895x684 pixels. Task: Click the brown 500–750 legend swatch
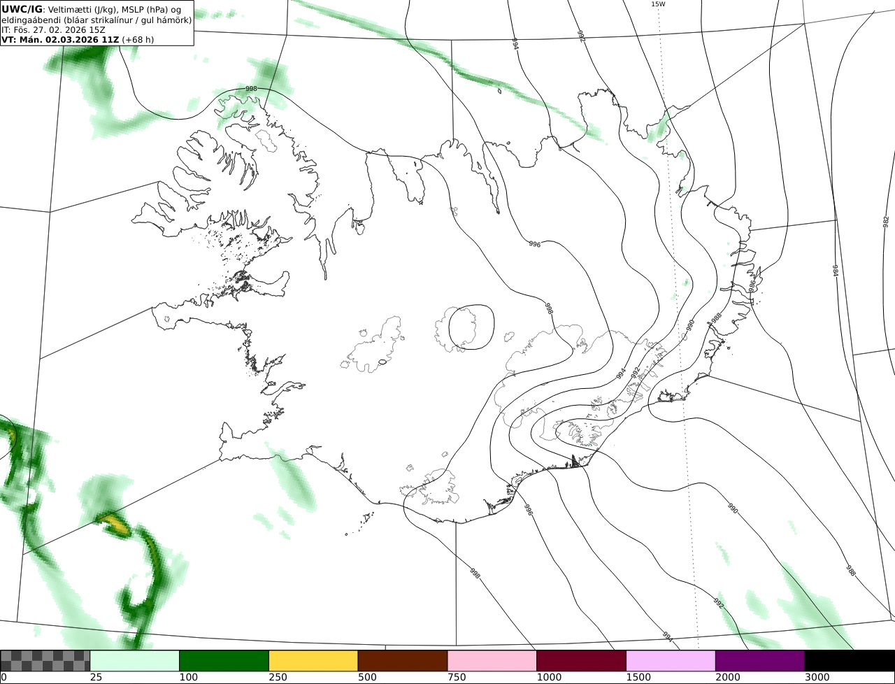tap(403, 661)
